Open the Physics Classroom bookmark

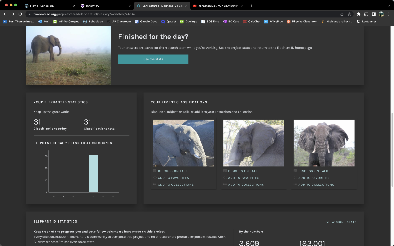302,22
